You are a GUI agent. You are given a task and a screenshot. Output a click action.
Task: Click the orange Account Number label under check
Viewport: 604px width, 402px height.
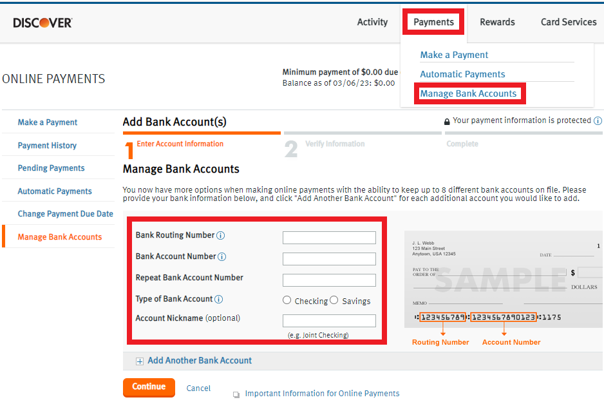(511, 342)
